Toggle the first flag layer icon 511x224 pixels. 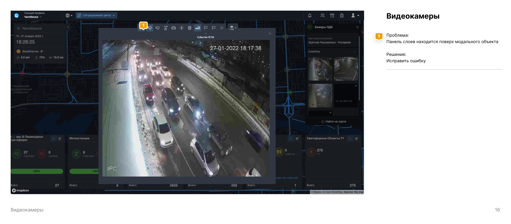pyautogui.click(x=205, y=28)
